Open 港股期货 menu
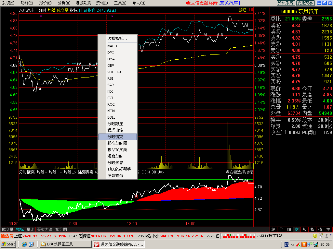Image resolution: width=333 pixels, height=249 pixels. click(x=83, y=3)
